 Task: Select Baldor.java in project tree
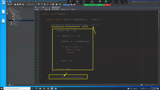click(x=18, y=20)
